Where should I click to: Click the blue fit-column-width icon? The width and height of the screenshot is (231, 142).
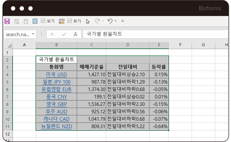pos(35,21)
